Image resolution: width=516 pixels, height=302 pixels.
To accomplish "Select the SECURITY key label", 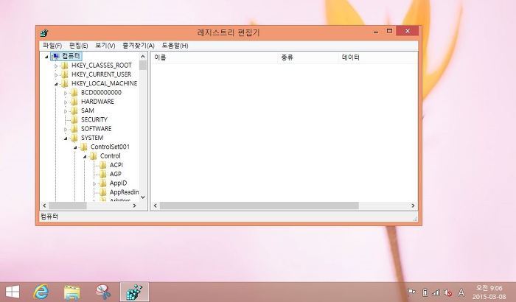I will tap(94, 120).
